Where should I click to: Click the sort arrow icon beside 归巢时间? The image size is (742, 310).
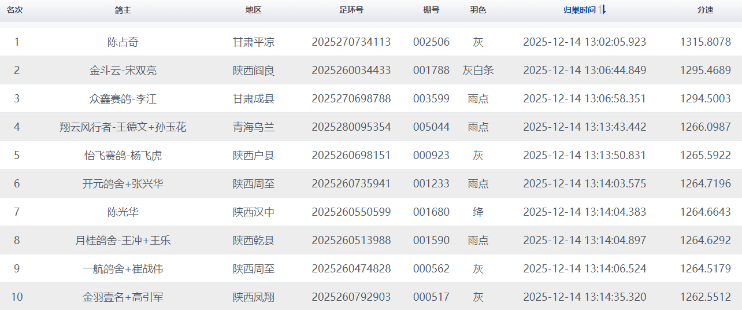point(603,10)
